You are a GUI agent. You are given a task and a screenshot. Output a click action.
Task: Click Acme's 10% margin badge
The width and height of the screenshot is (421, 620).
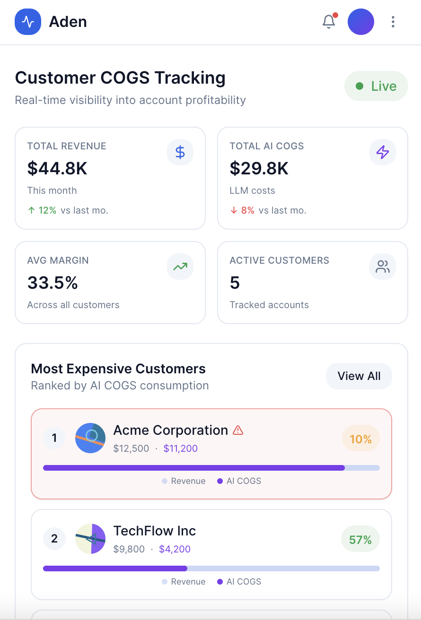[360, 439]
